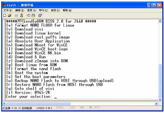Click the vertical scrollbar up arrow
164x113 pixels.
160,21
